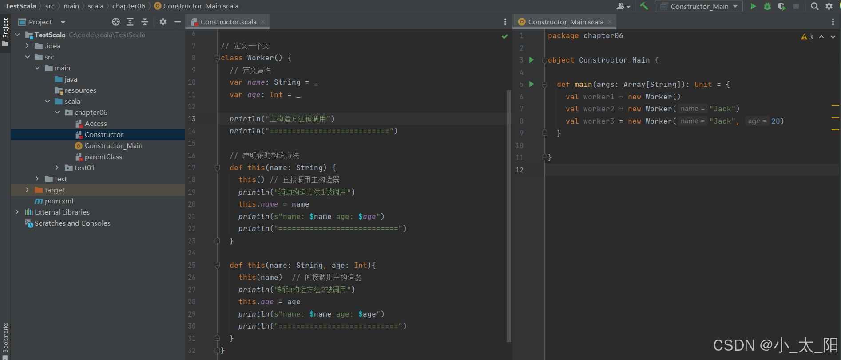Hide the Project tool window
841x360 pixels.
[178, 22]
